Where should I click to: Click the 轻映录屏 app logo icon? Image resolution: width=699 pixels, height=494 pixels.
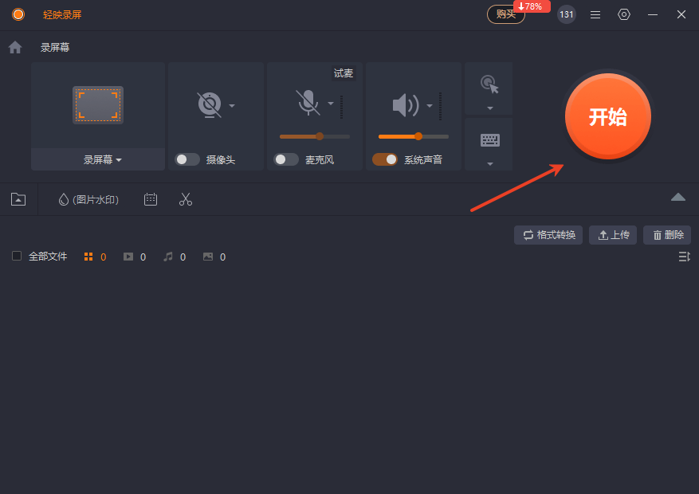18,14
